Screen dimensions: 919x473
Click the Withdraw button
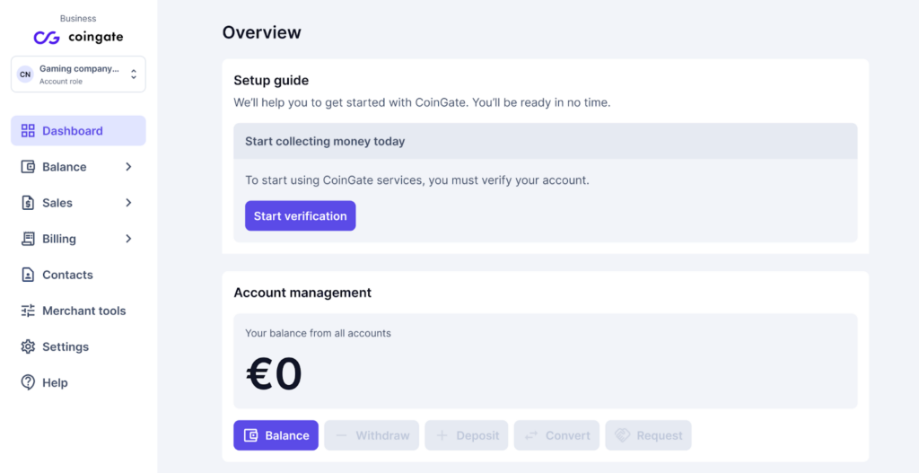372,435
